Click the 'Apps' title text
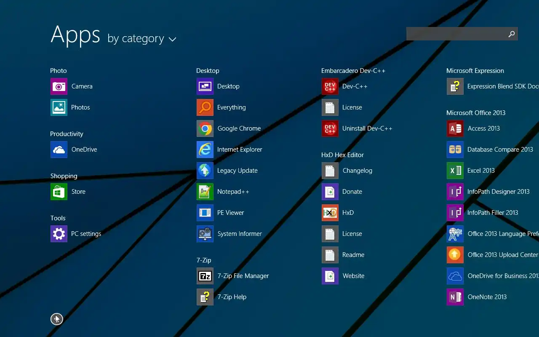Image resolution: width=539 pixels, height=337 pixels. click(x=75, y=35)
